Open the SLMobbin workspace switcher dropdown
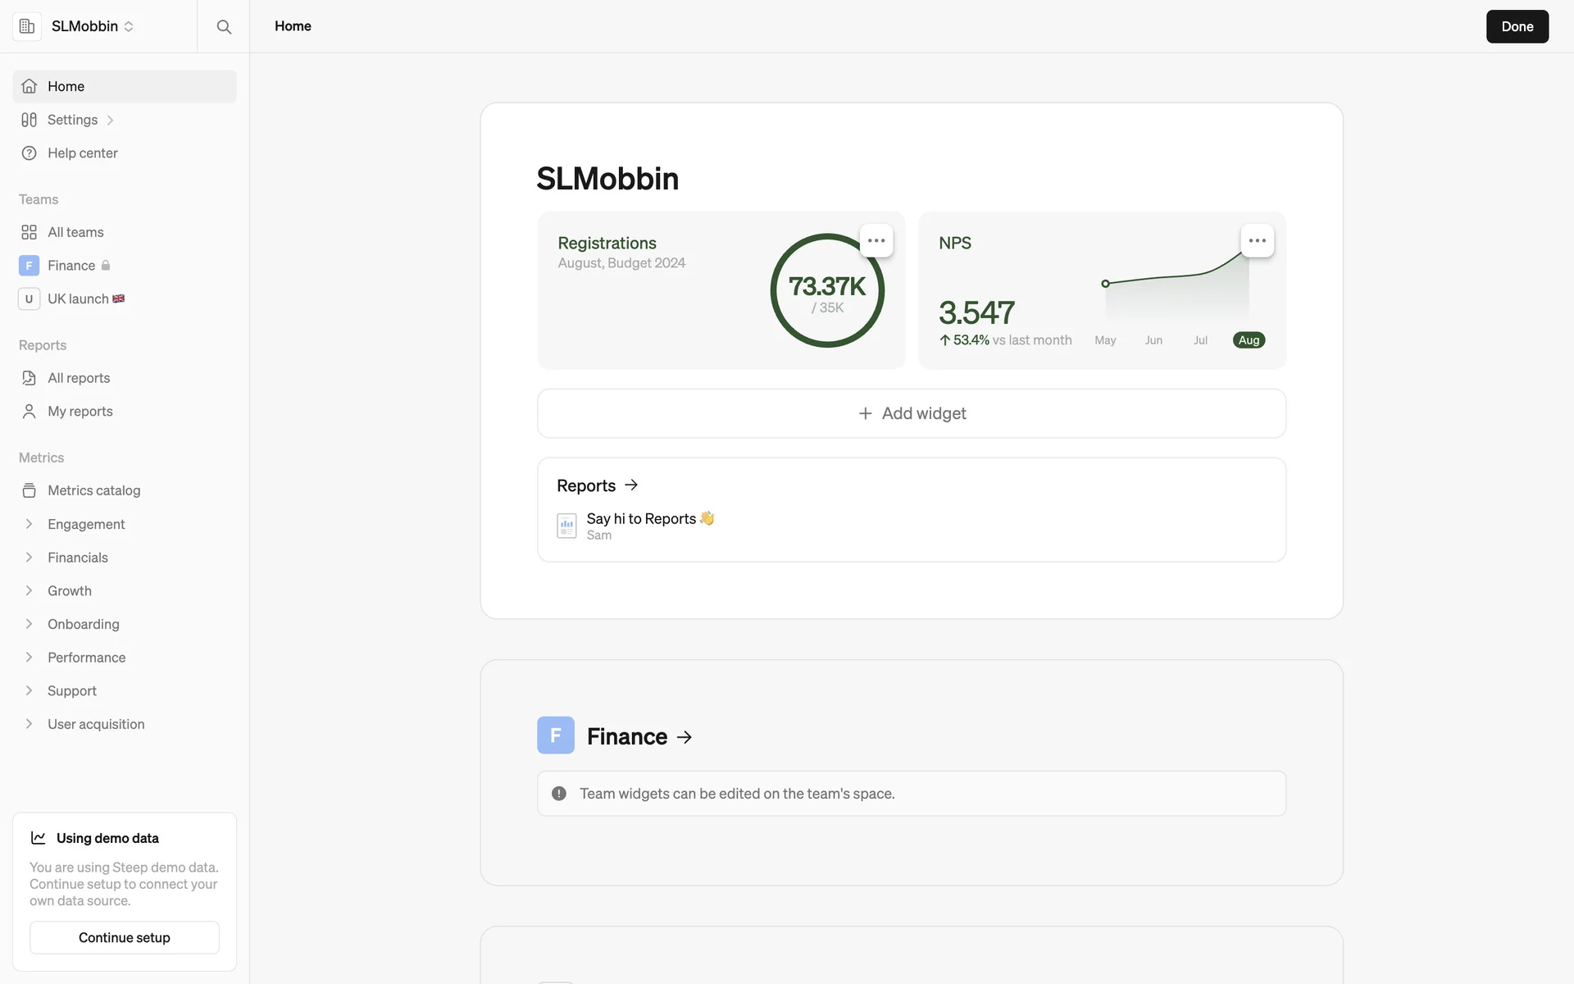The width and height of the screenshot is (1574, 984). (x=92, y=26)
